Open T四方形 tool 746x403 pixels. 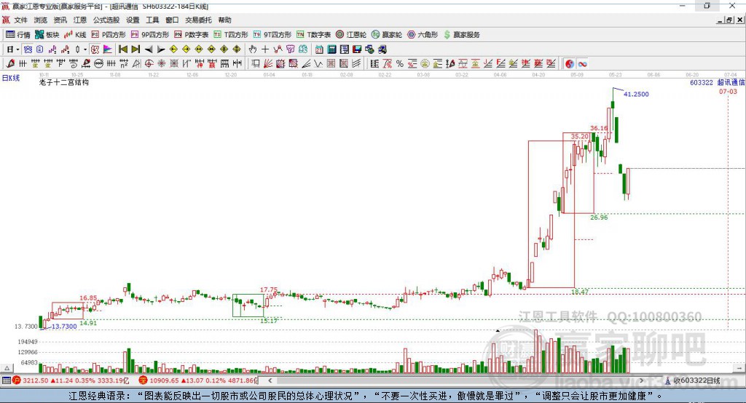(x=231, y=35)
